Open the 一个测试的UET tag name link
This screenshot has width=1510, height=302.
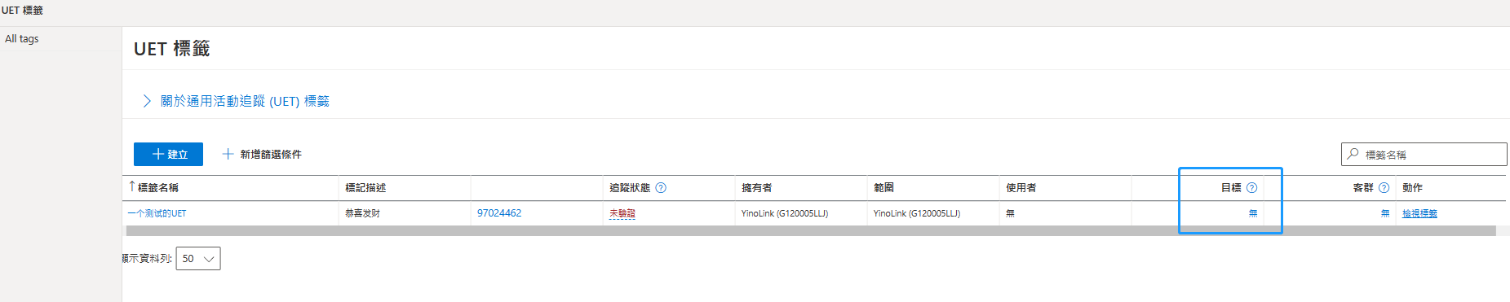click(x=157, y=213)
